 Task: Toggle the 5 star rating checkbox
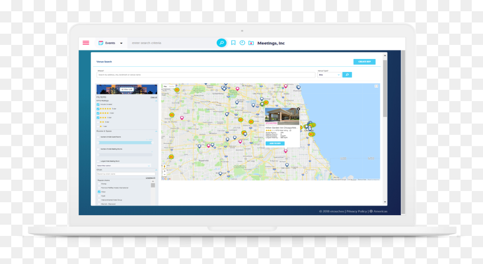click(98, 109)
